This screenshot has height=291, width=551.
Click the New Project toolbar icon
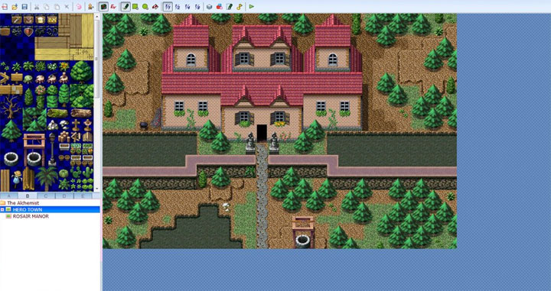pos(5,7)
